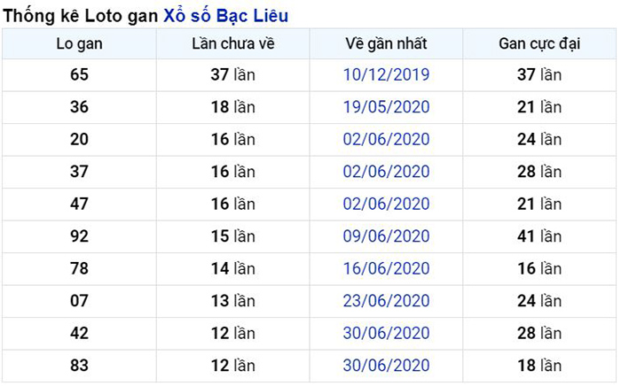Open the 02/06/2020 date in row 47
This screenshot has height=386, width=621.
(386, 205)
